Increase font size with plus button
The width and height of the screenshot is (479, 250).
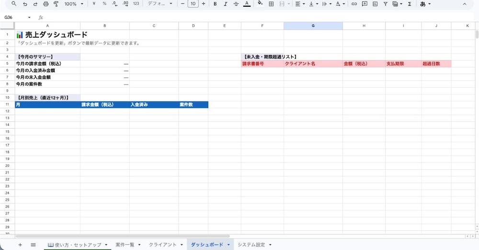204,4
